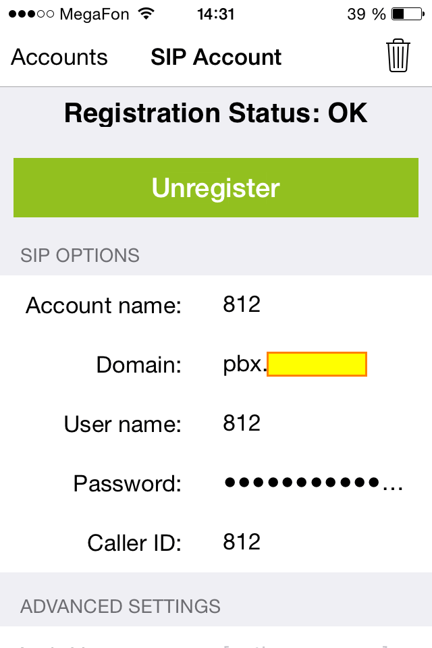Tap the Password: label
The width and height of the screenshot is (432, 648).
[x=127, y=483]
